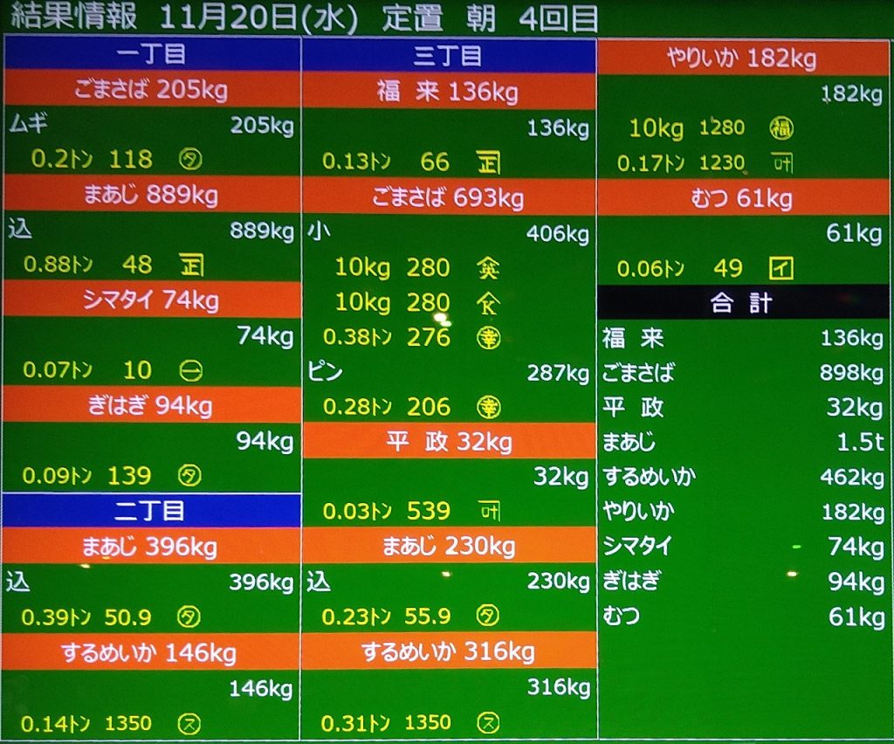Open the 一丁目 section header
The height and width of the screenshot is (744, 894).
(x=151, y=55)
